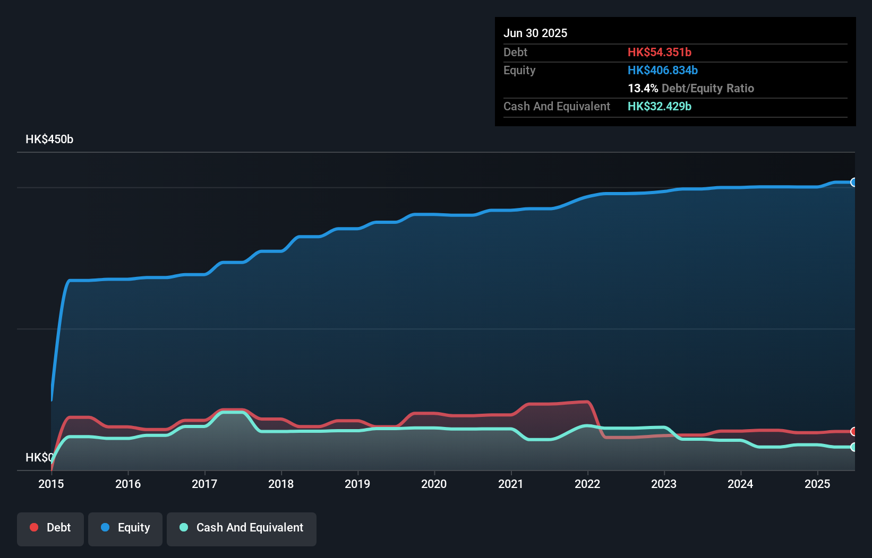Select the 2015 label on the x-axis

click(x=51, y=484)
